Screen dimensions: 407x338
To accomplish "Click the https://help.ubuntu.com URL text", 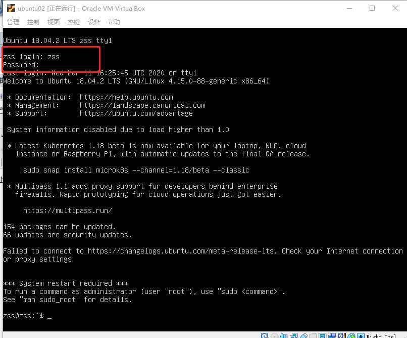I will point(126,97).
